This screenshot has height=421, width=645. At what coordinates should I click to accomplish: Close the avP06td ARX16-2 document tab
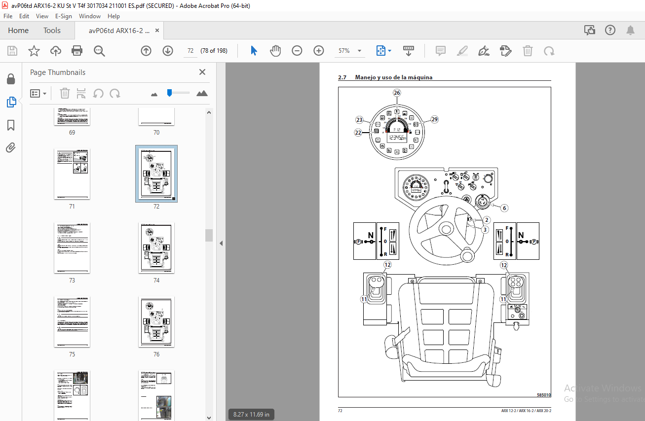pyautogui.click(x=157, y=31)
